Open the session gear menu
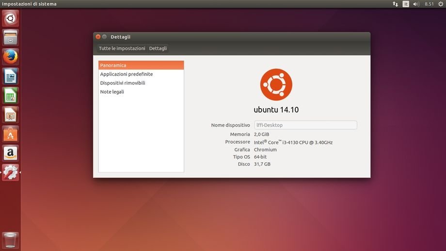 click(x=440, y=4)
